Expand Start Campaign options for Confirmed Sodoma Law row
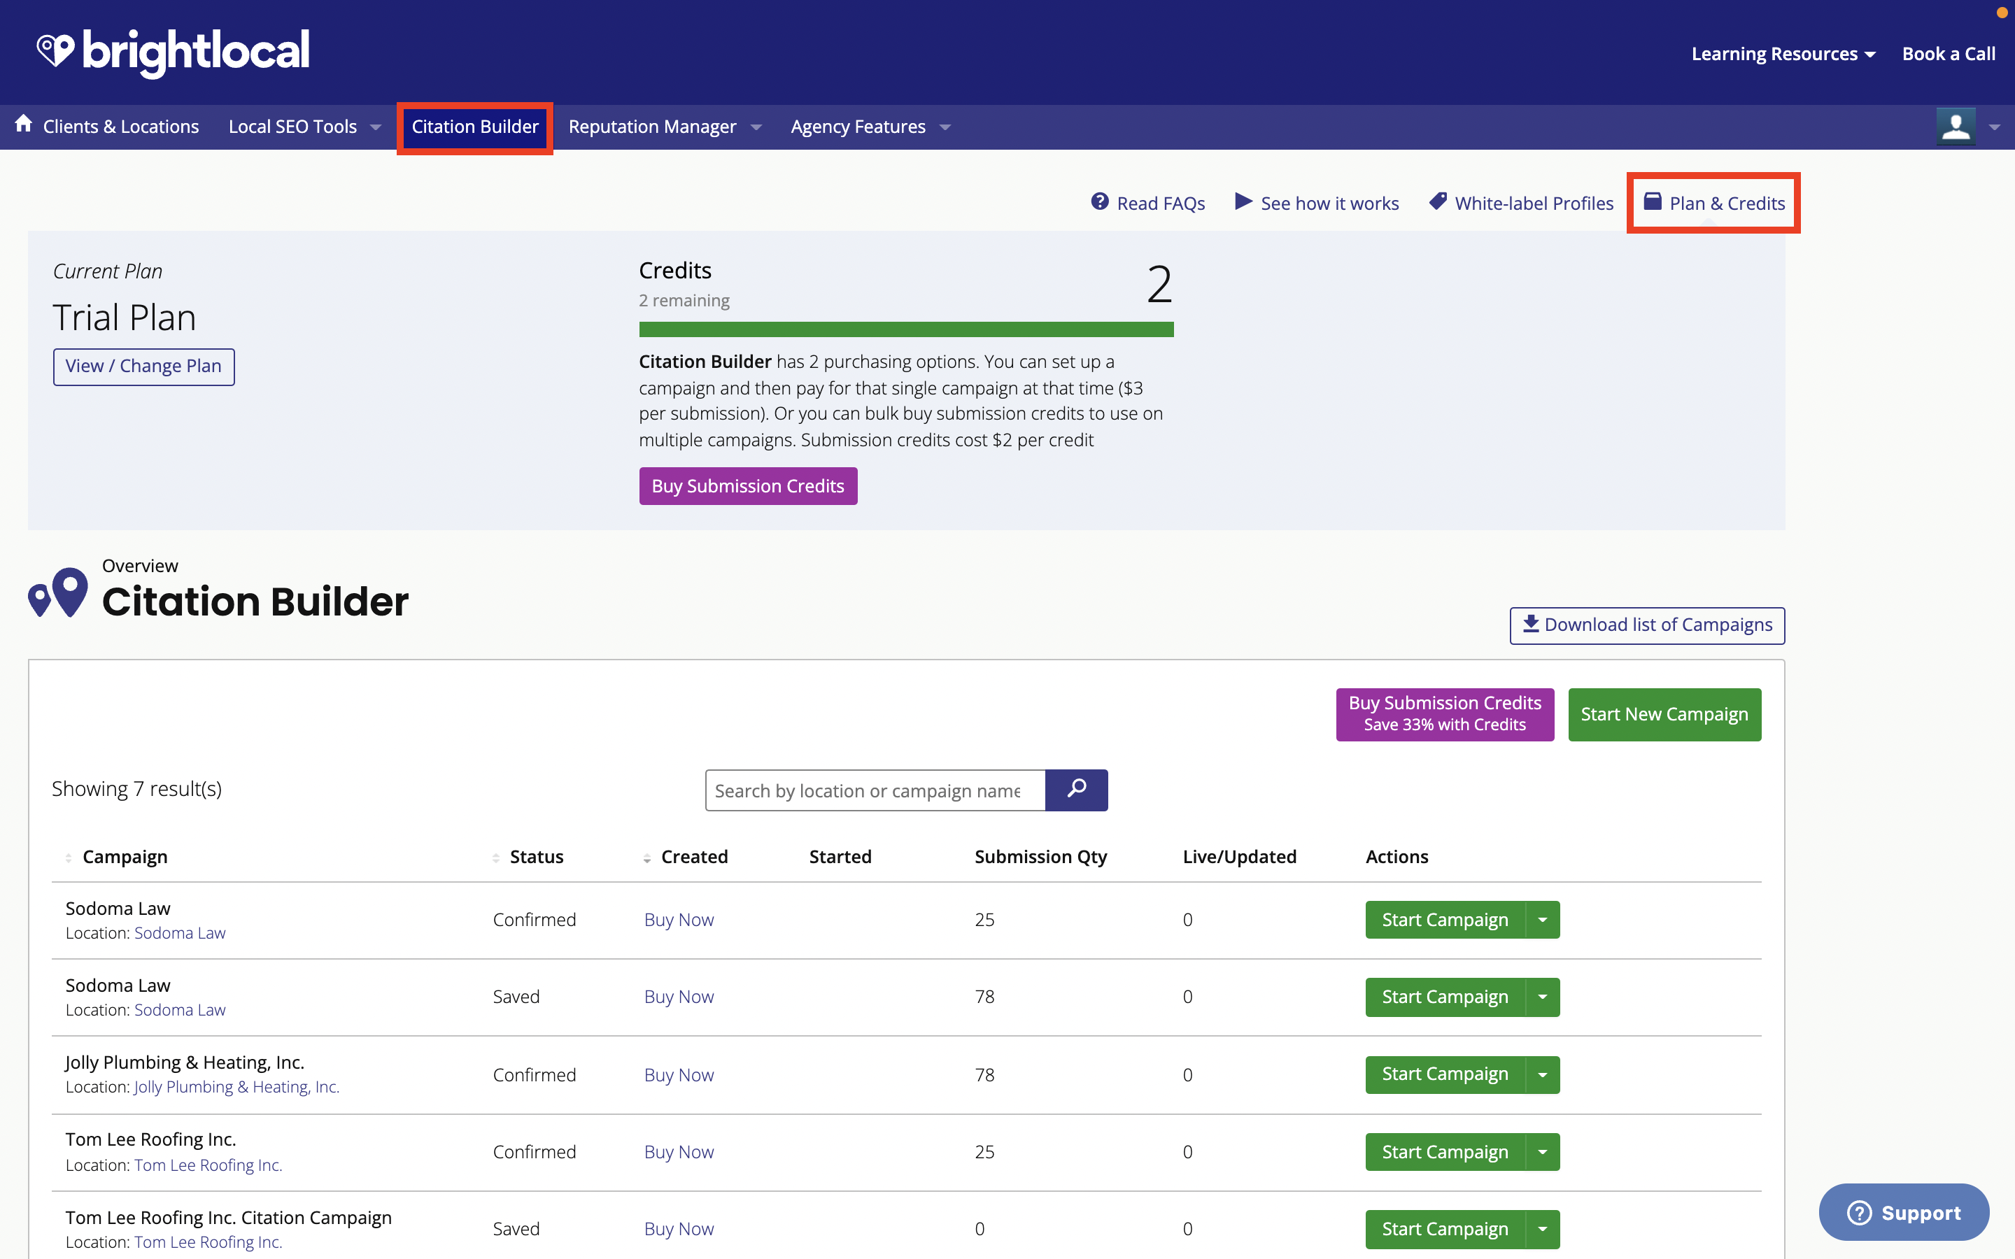 tap(1543, 919)
